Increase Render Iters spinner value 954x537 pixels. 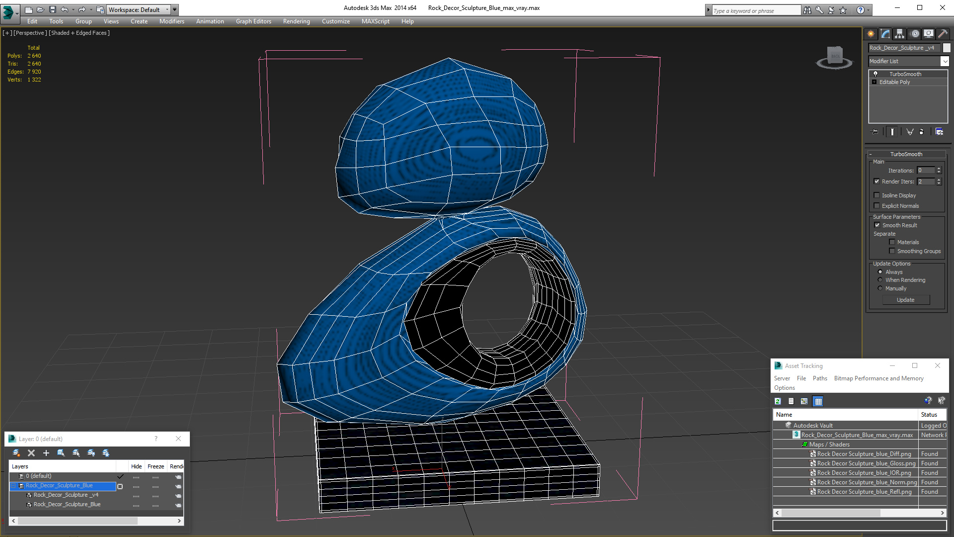pos(939,180)
